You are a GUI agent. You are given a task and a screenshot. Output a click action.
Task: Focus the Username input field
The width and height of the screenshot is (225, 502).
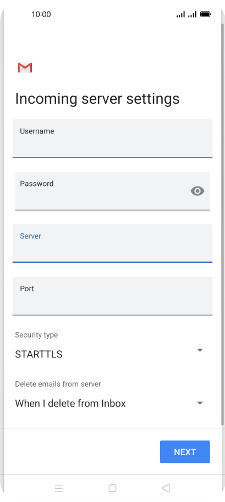click(112, 138)
